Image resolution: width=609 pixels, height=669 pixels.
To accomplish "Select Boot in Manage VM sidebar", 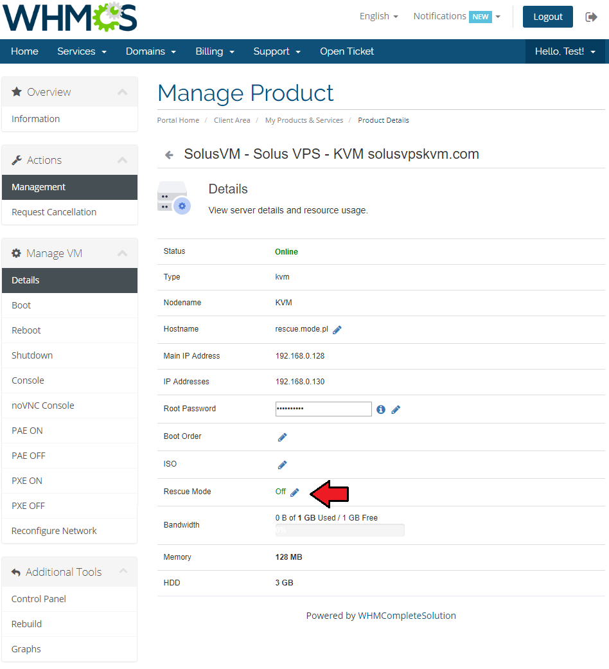I will 69,305.
